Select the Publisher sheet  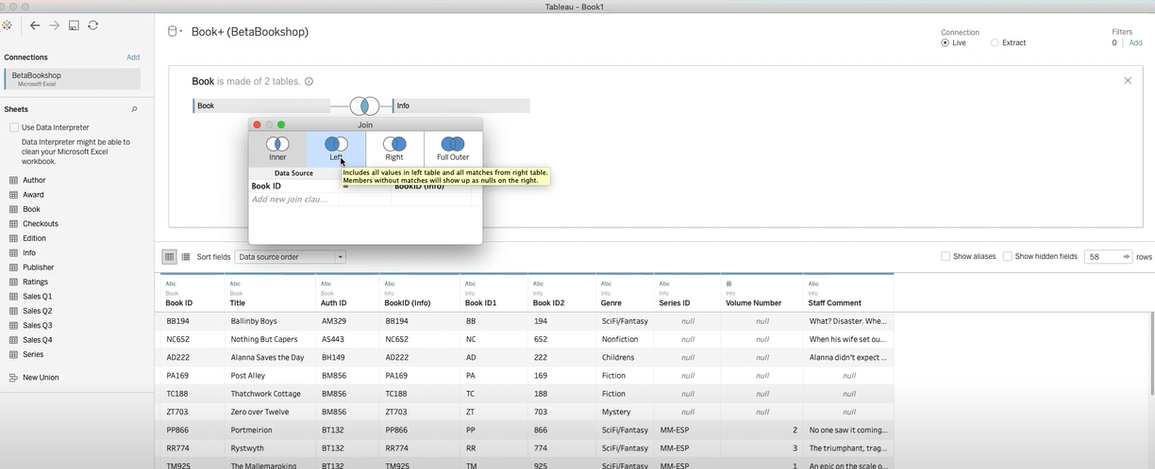pos(39,267)
